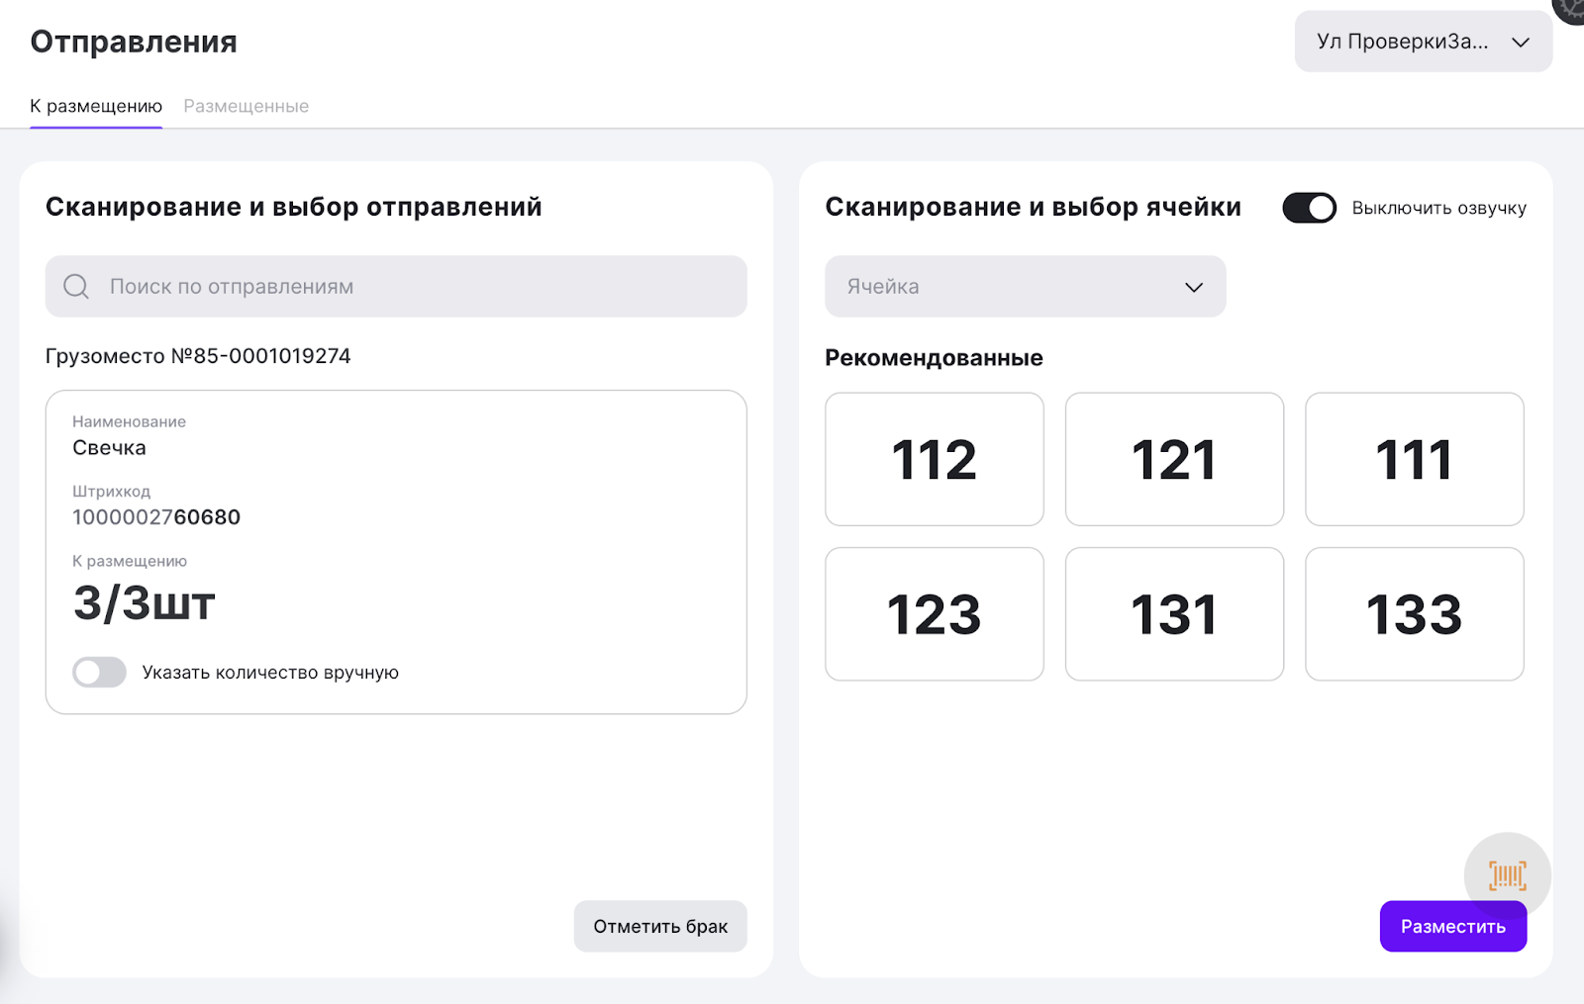Select recommended cell 123
The width and height of the screenshot is (1584, 1004).
coord(934,614)
